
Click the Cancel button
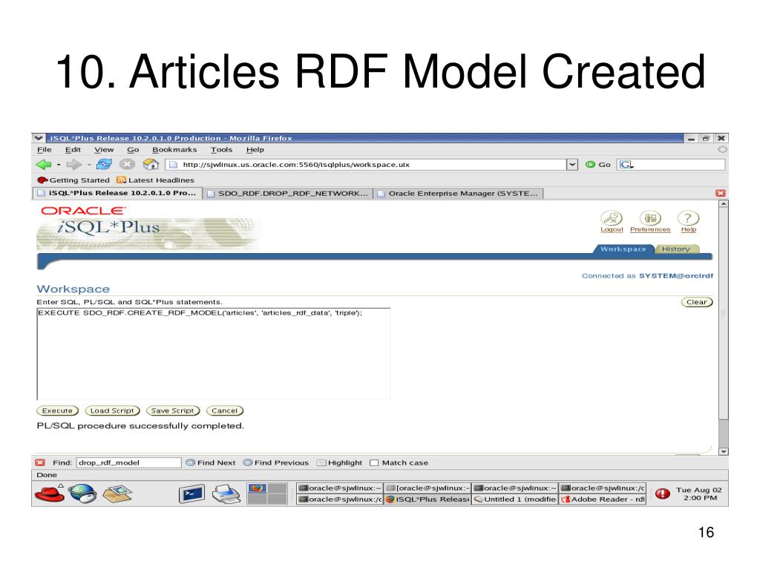[224, 410]
